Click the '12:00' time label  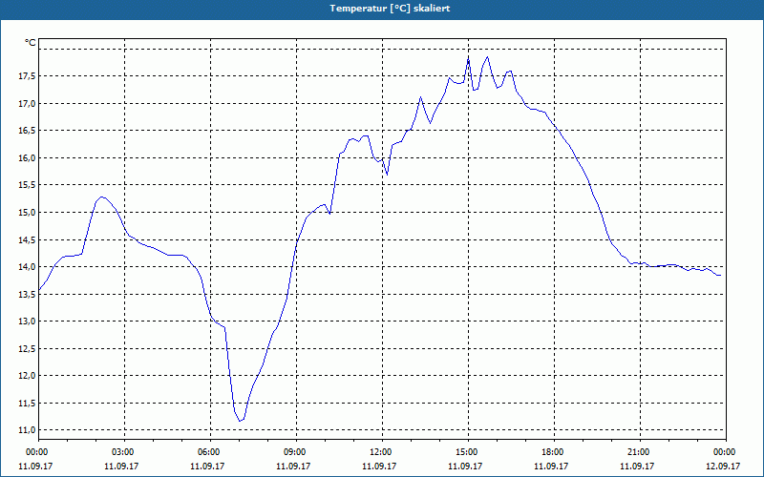[x=382, y=452]
